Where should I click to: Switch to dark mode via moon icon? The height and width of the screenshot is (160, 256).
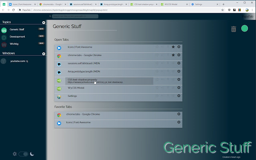tap(32, 154)
